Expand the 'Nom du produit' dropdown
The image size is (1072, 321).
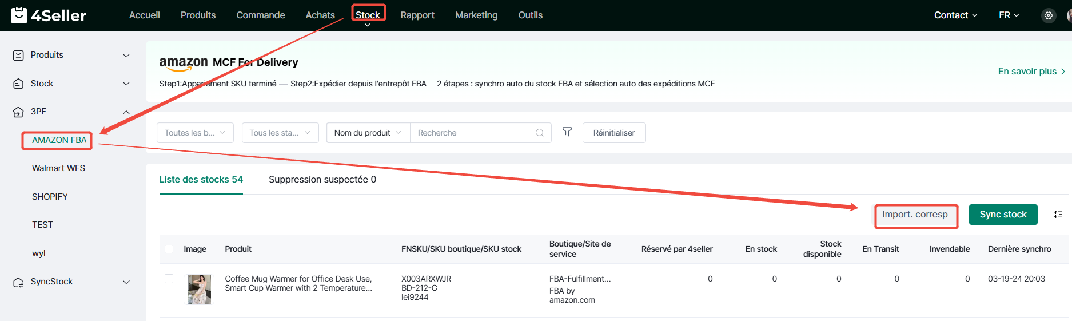coord(368,133)
